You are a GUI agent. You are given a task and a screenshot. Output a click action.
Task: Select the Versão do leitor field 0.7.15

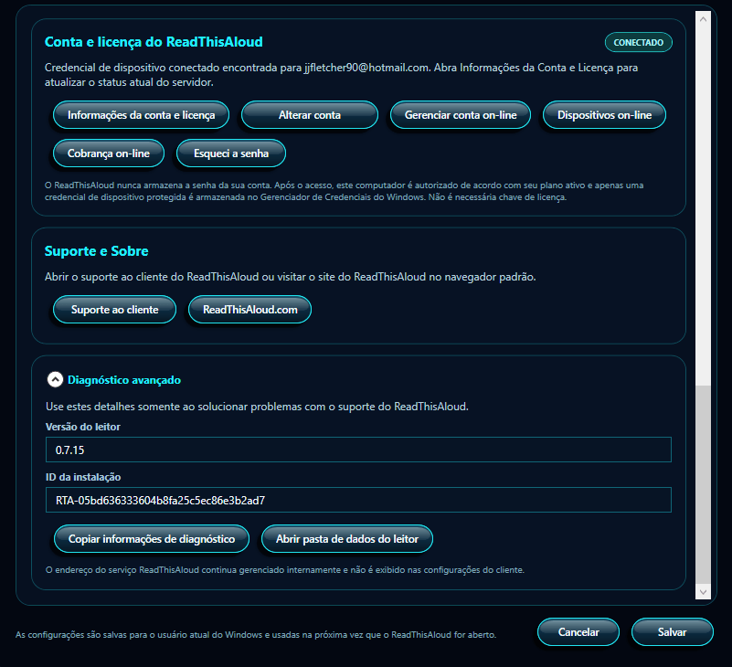(x=358, y=450)
